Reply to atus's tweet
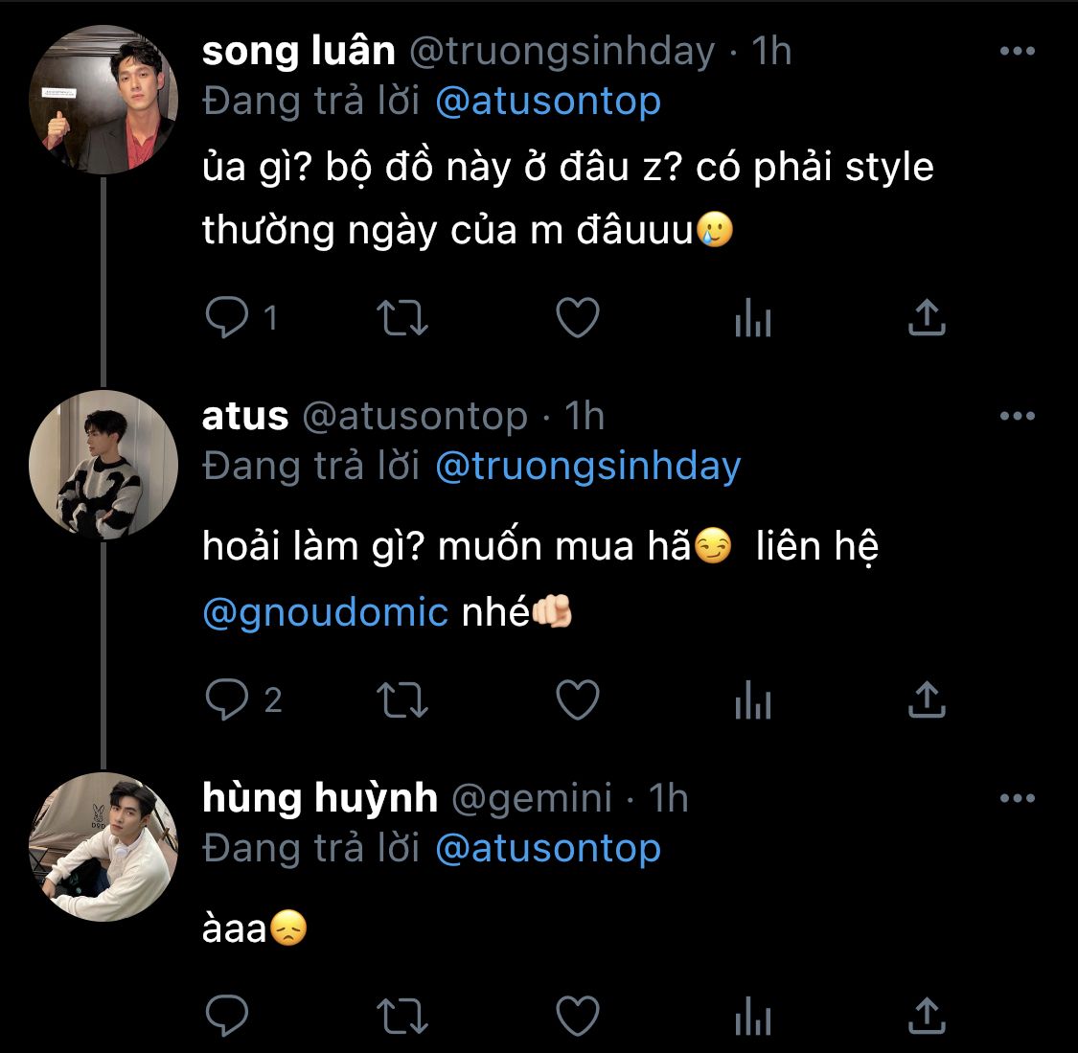The height and width of the screenshot is (1053, 1078). point(227,700)
